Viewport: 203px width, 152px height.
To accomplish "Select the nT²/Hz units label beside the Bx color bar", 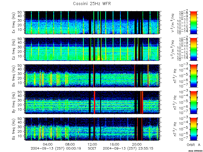I will [175, 76].
